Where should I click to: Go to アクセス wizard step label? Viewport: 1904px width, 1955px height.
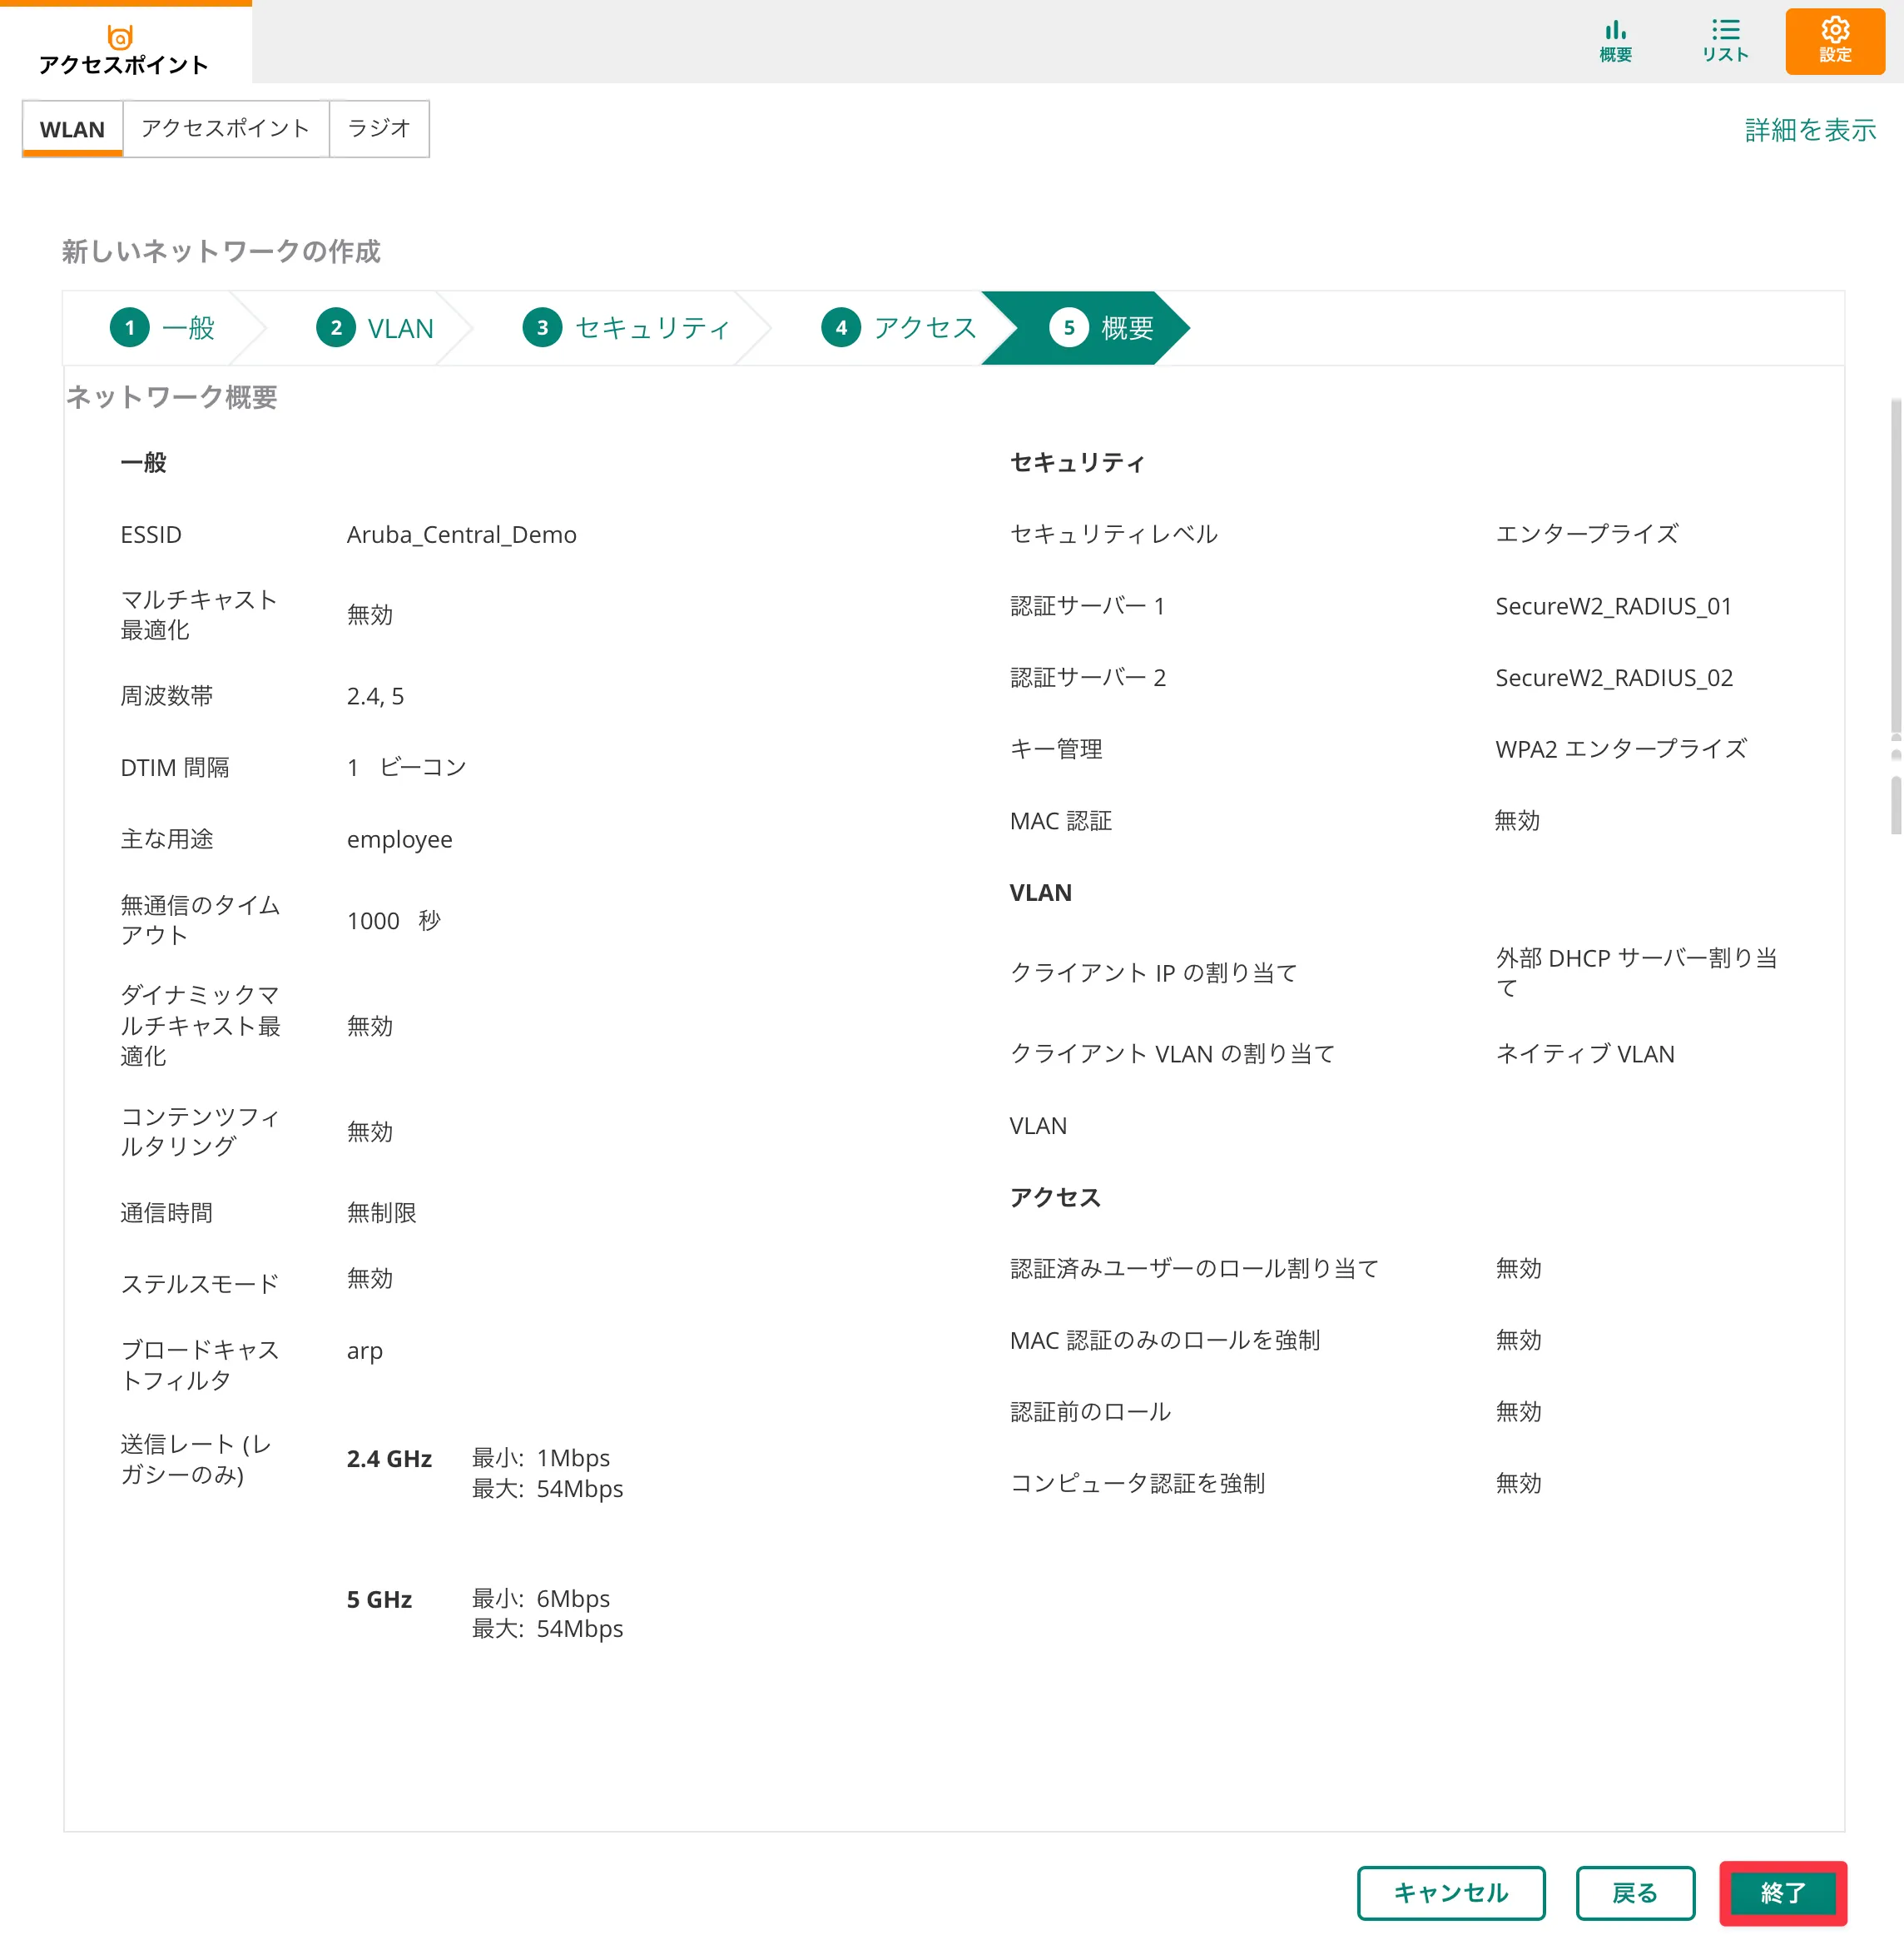tap(924, 328)
